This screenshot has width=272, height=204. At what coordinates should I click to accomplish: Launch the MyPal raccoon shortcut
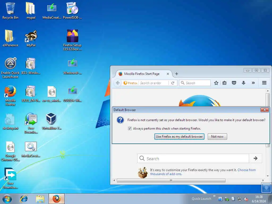point(31,38)
